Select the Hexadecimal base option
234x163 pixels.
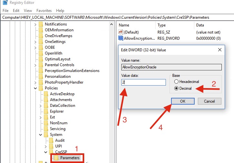point(176,82)
